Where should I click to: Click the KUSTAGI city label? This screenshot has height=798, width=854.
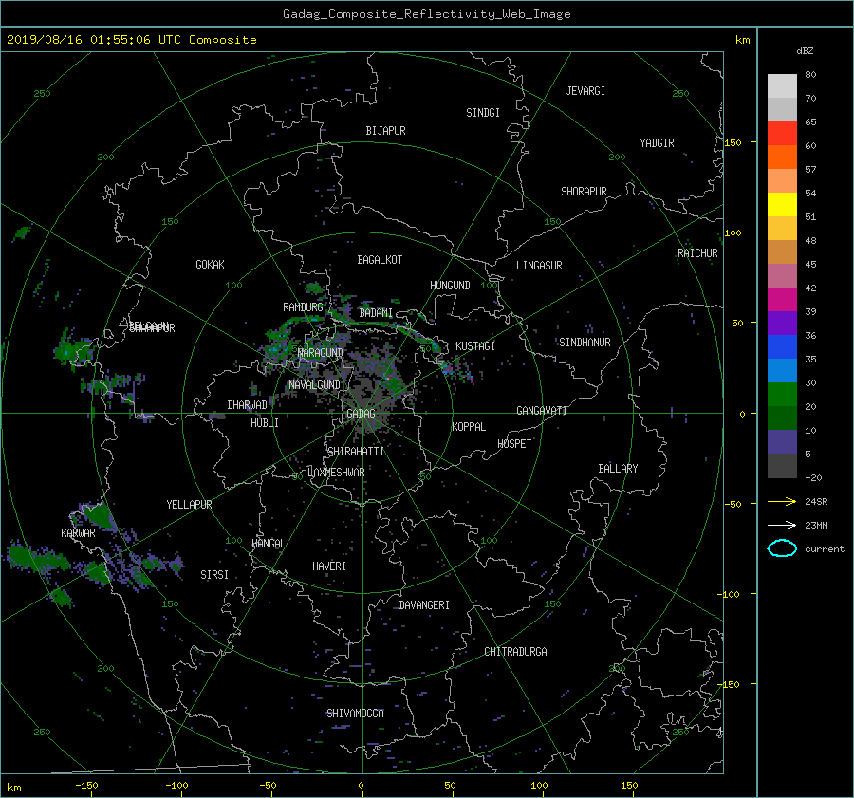475,346
